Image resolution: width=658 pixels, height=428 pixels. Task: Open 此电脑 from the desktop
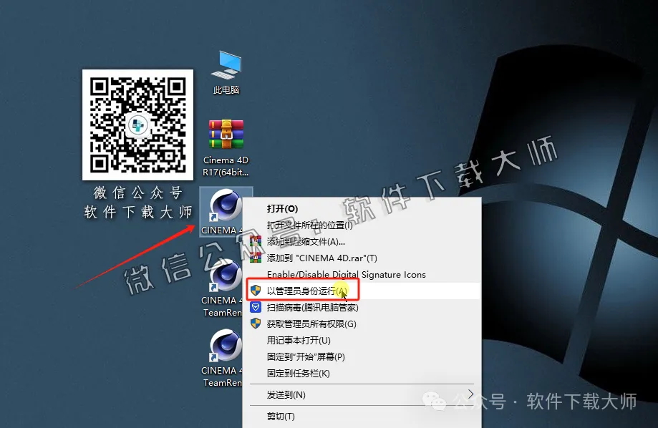tap(226, 68)
